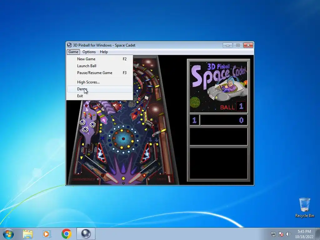Choose New Game from the Game menu
This screenshot has width=320, height=240.
pos(100,59)
